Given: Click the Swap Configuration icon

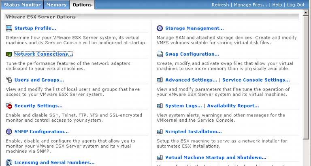Looking at the screenshot, I should pos(160,54).
